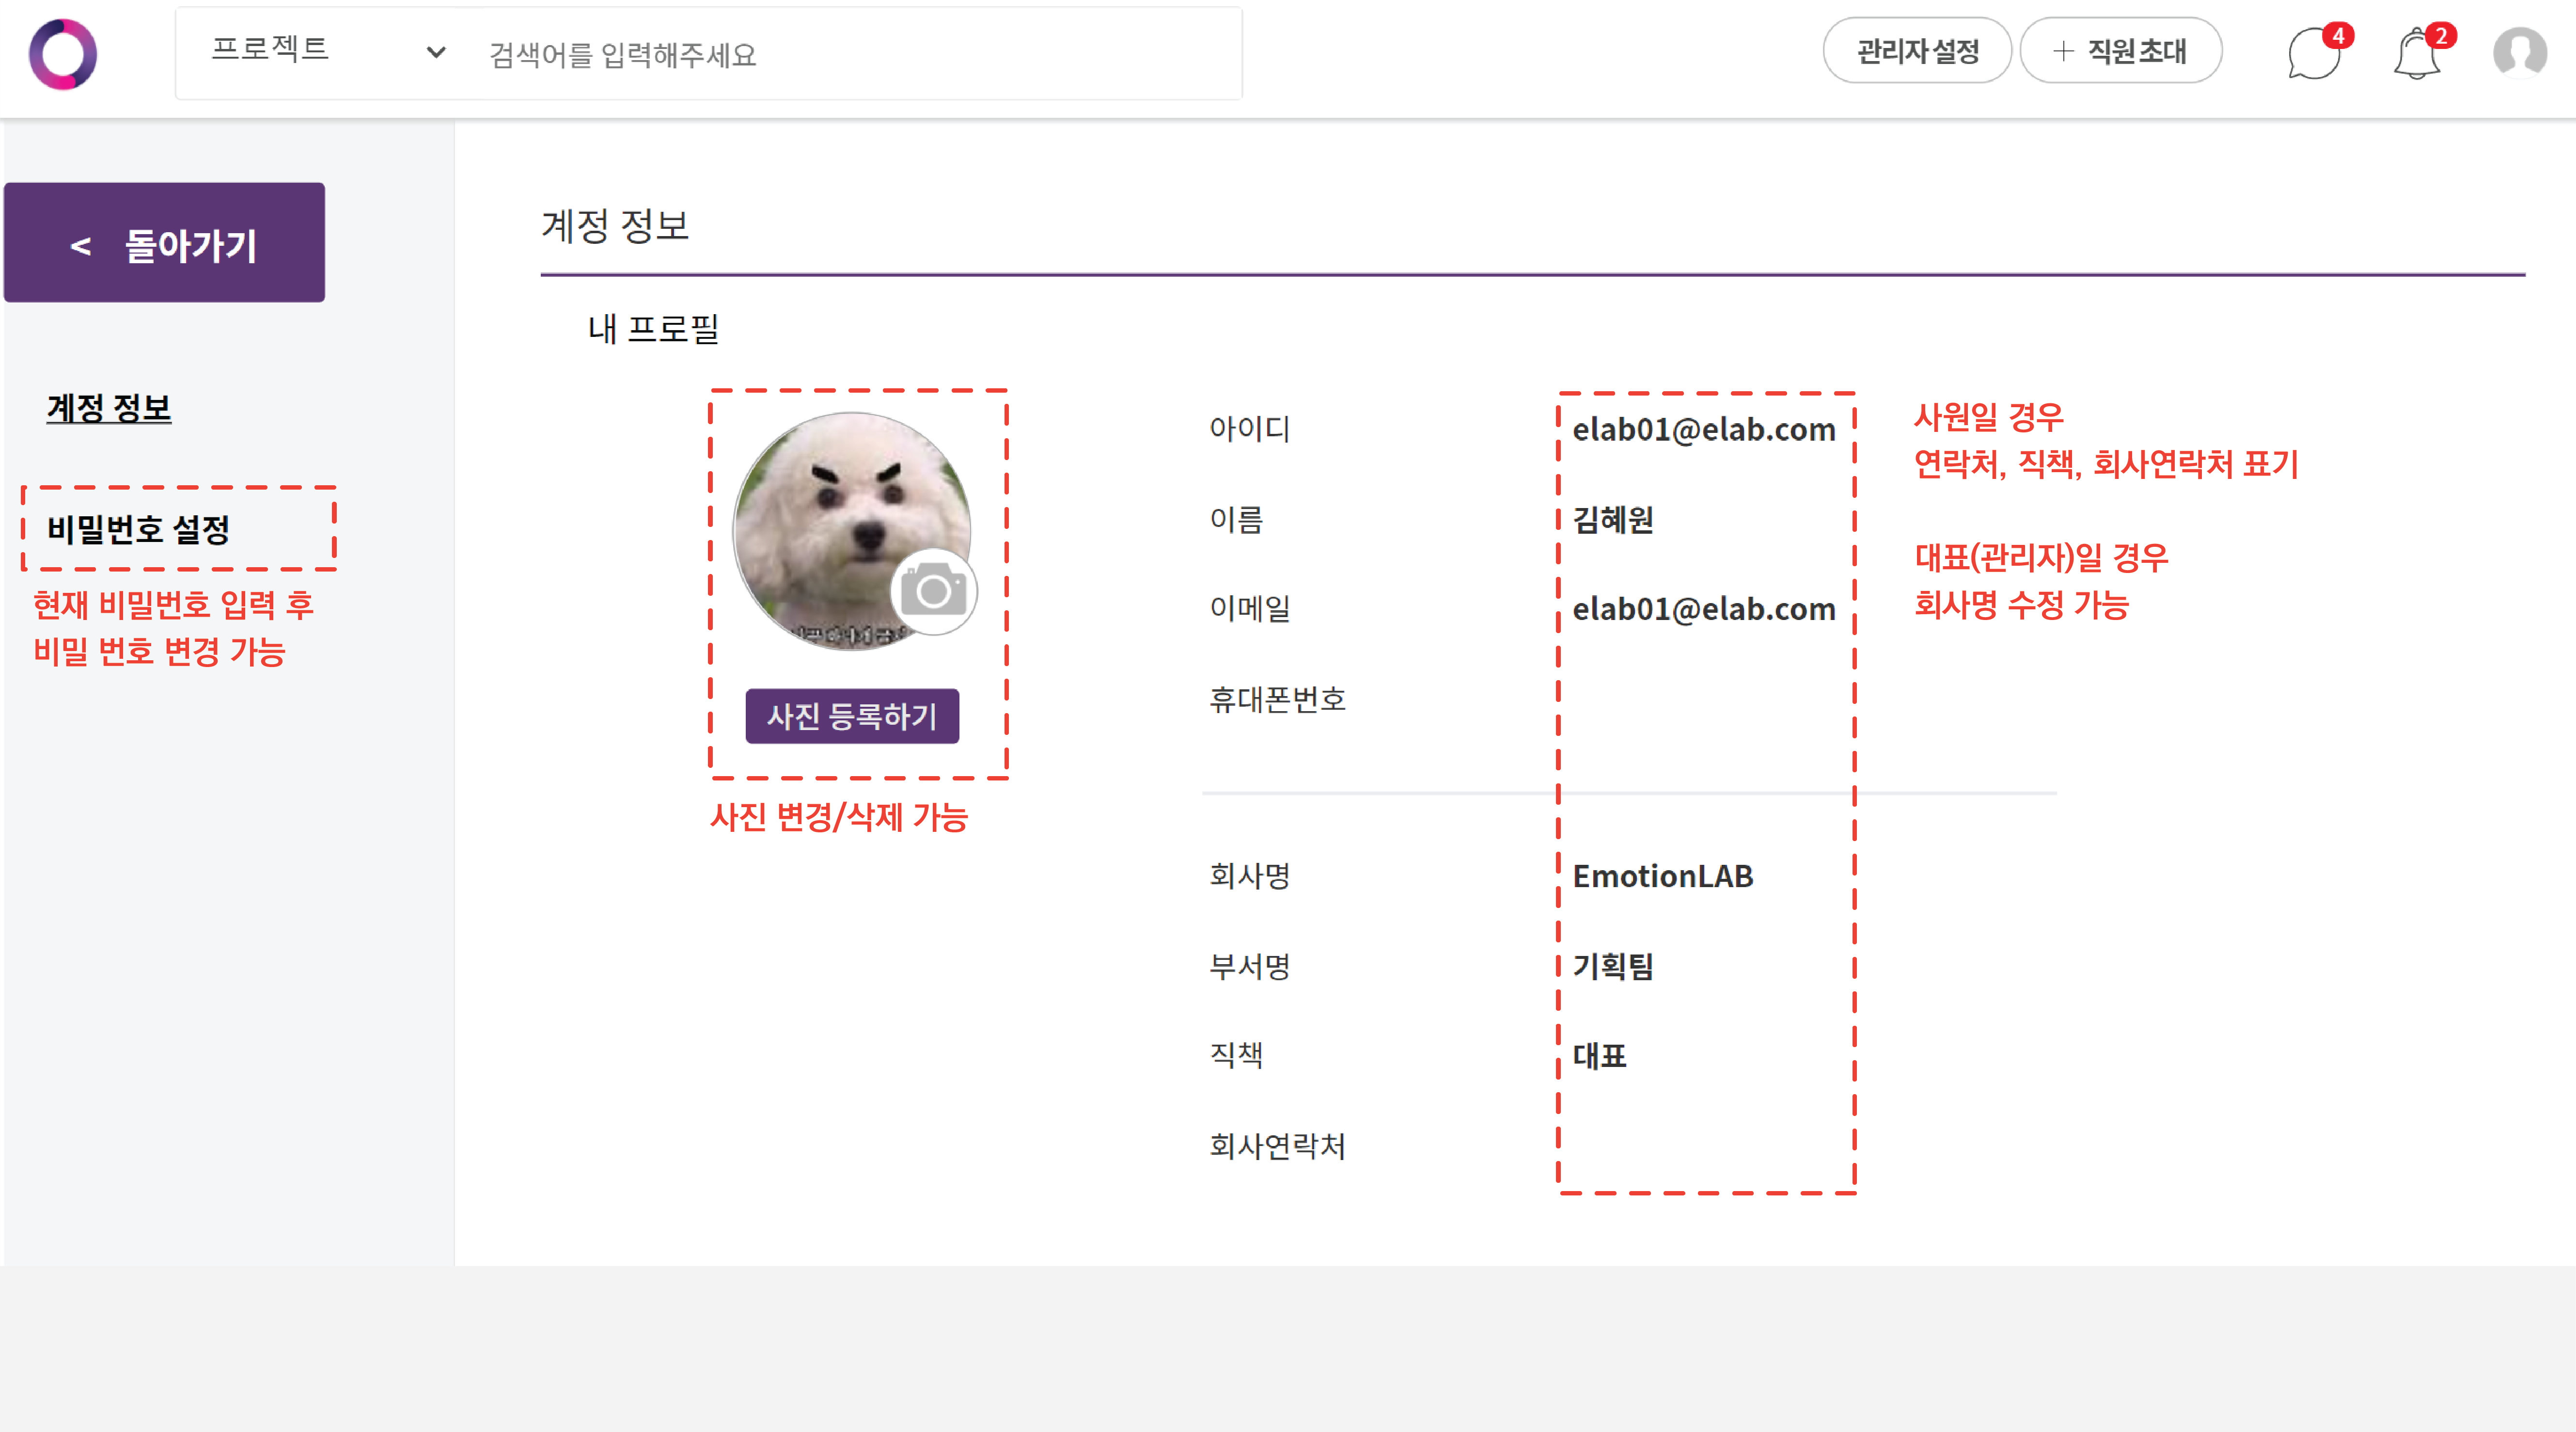Click the plus icon in 직원초대
This screenshot has height=1432, width=2576.
click(2063, 51)
